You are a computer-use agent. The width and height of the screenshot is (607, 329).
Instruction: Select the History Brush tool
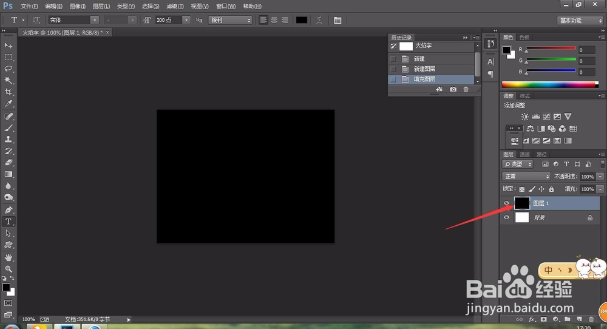tap(8, 151)
